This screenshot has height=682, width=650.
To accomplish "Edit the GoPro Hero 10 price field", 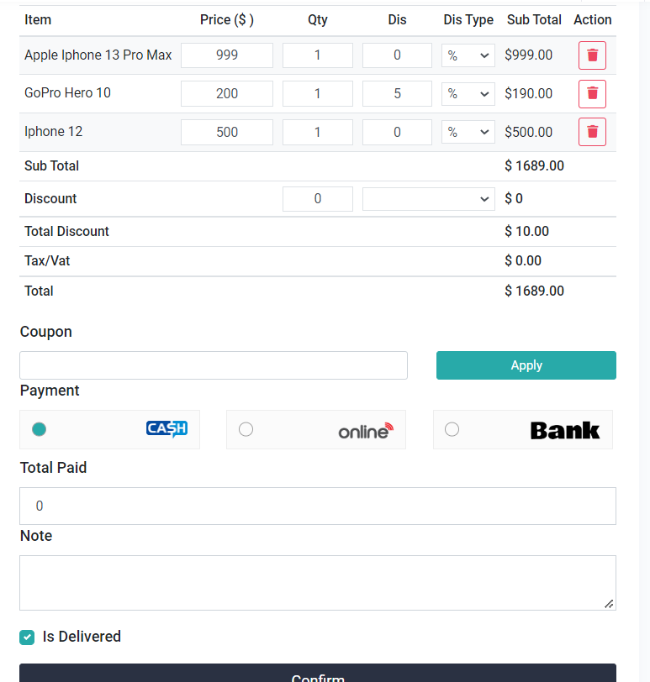I will pos(227,93).
